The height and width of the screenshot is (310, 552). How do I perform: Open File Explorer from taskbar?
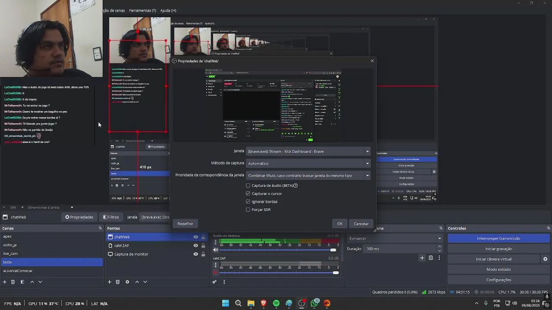point(251,303)
